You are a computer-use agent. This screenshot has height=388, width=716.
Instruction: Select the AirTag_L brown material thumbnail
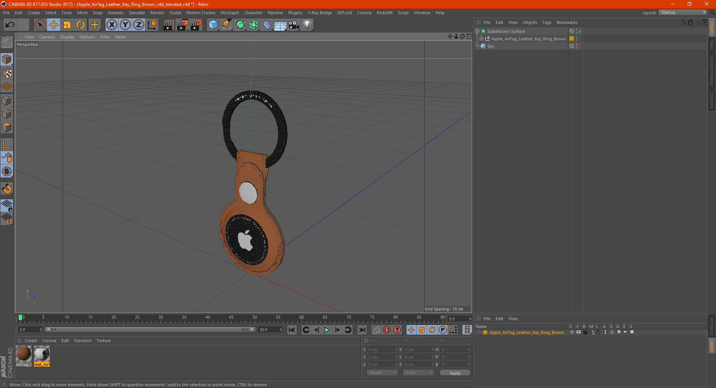23,356
